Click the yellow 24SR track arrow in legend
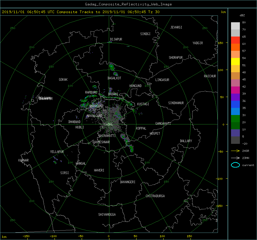 [235, 151]
